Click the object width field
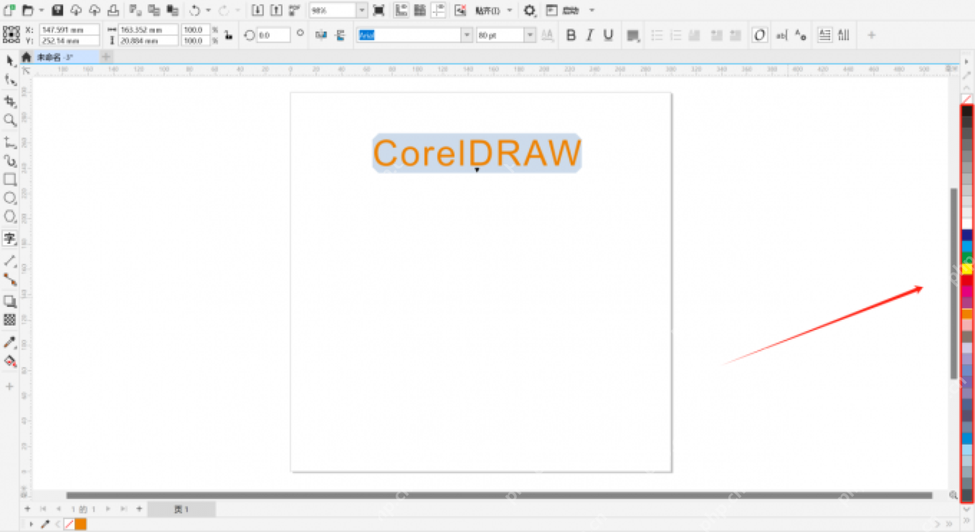The height and width of the screenshot is (532, 975). (148, 30)
